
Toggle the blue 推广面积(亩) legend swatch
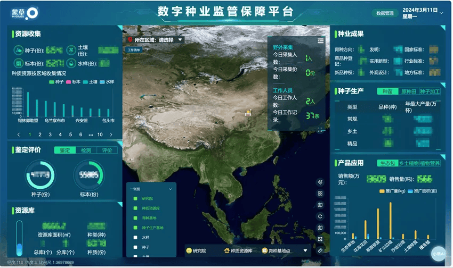coord(410,191)
